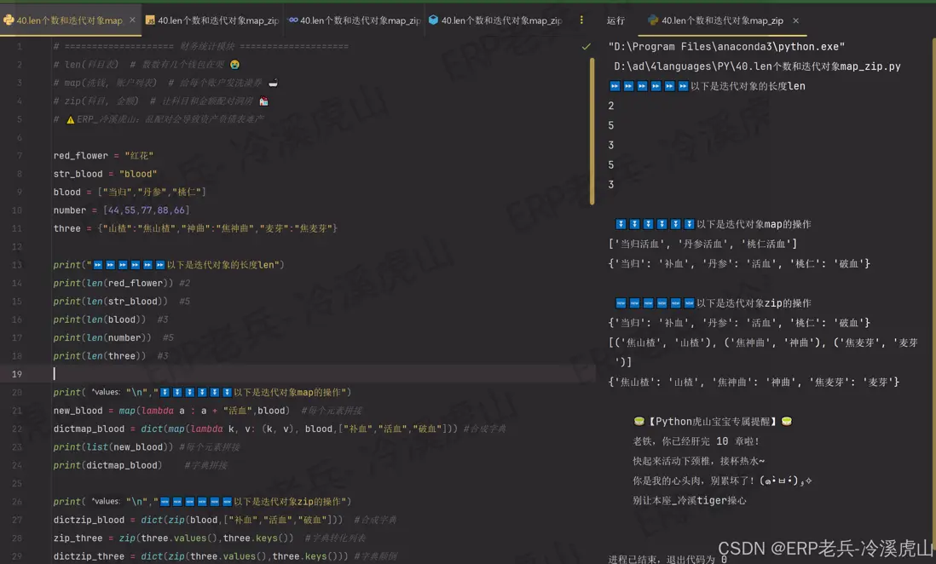
Task: Click the dictzip_blood = dict(zip(blood,...)) line
Action: pos(198,520)
